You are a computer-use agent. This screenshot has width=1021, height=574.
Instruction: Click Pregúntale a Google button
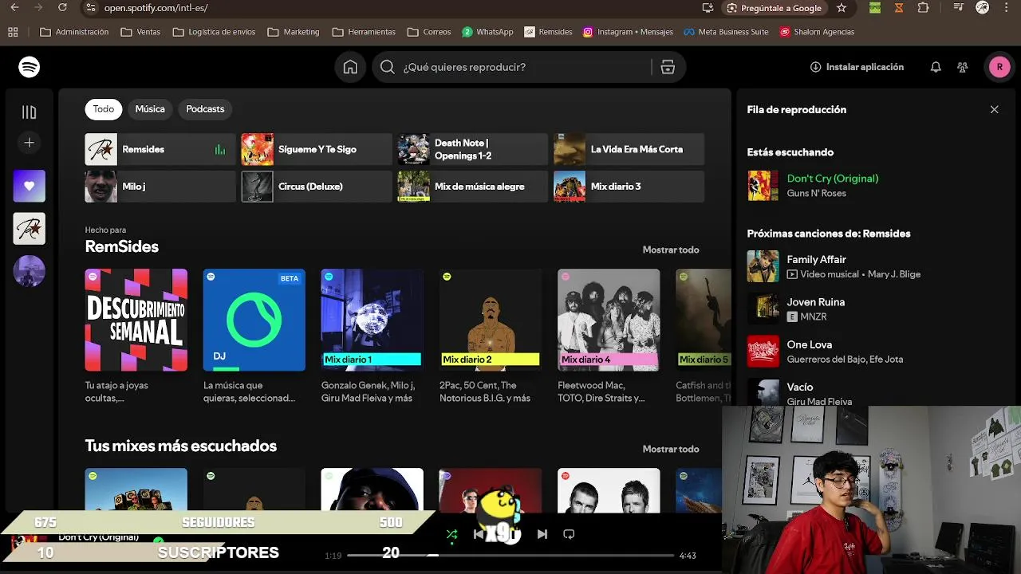(x=775, y=8)
